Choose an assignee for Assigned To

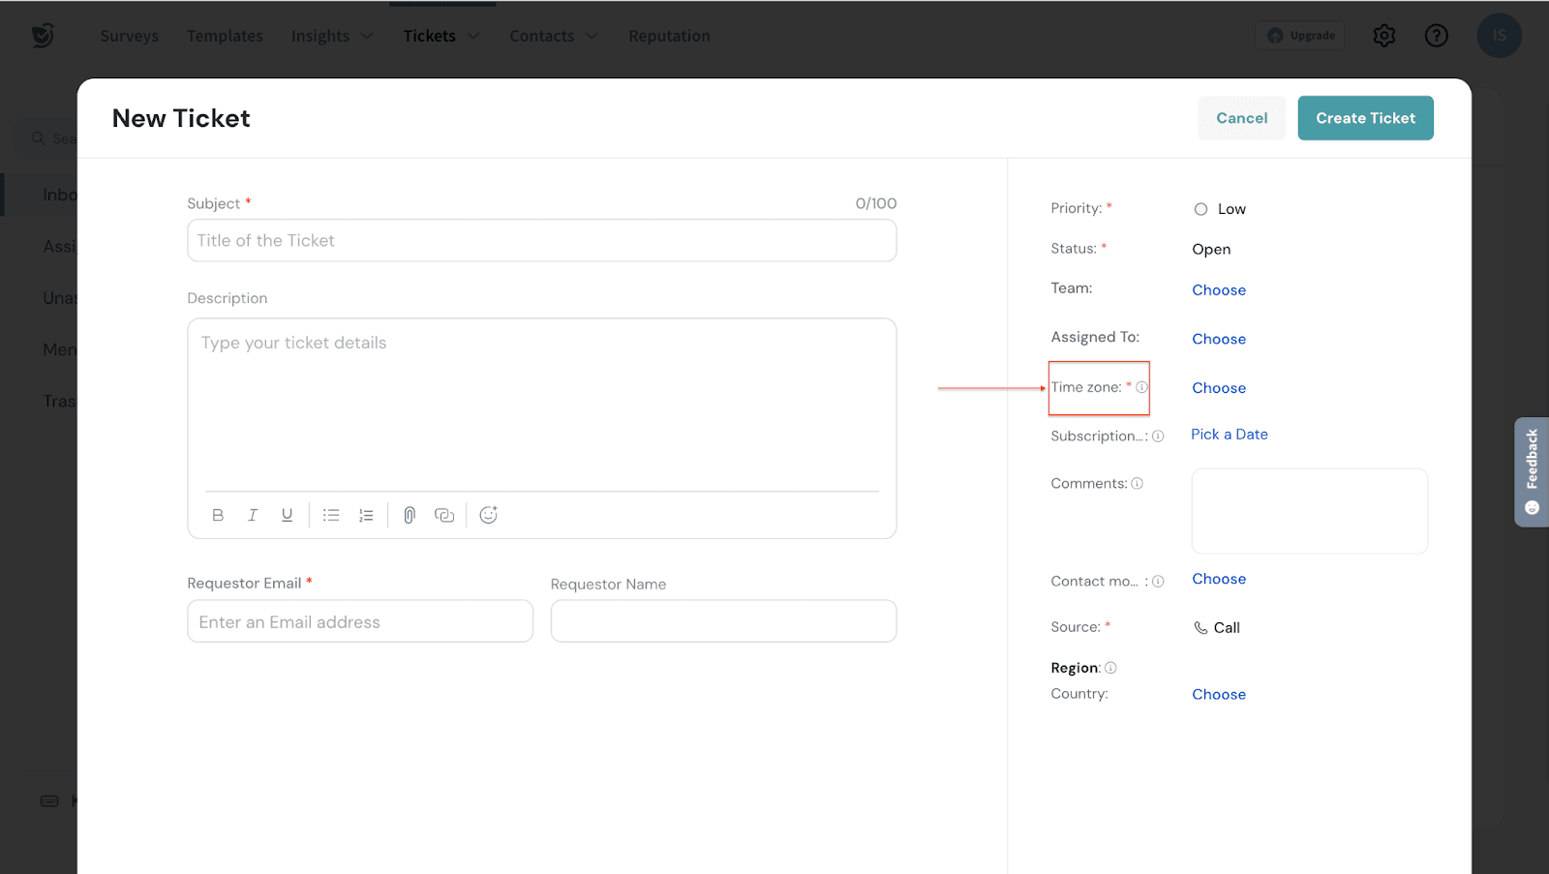pos(1219,340)
